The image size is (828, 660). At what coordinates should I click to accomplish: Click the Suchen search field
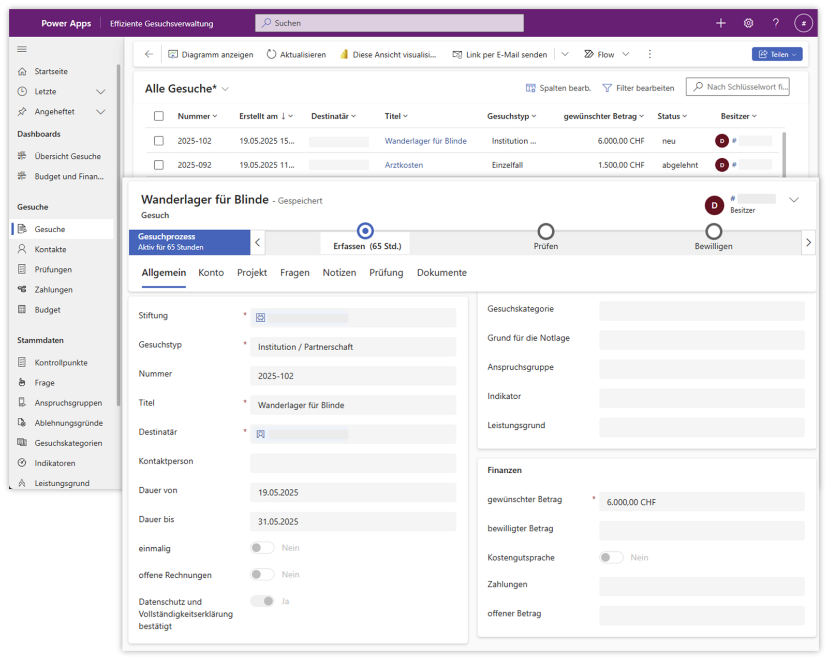click(389, 23)
